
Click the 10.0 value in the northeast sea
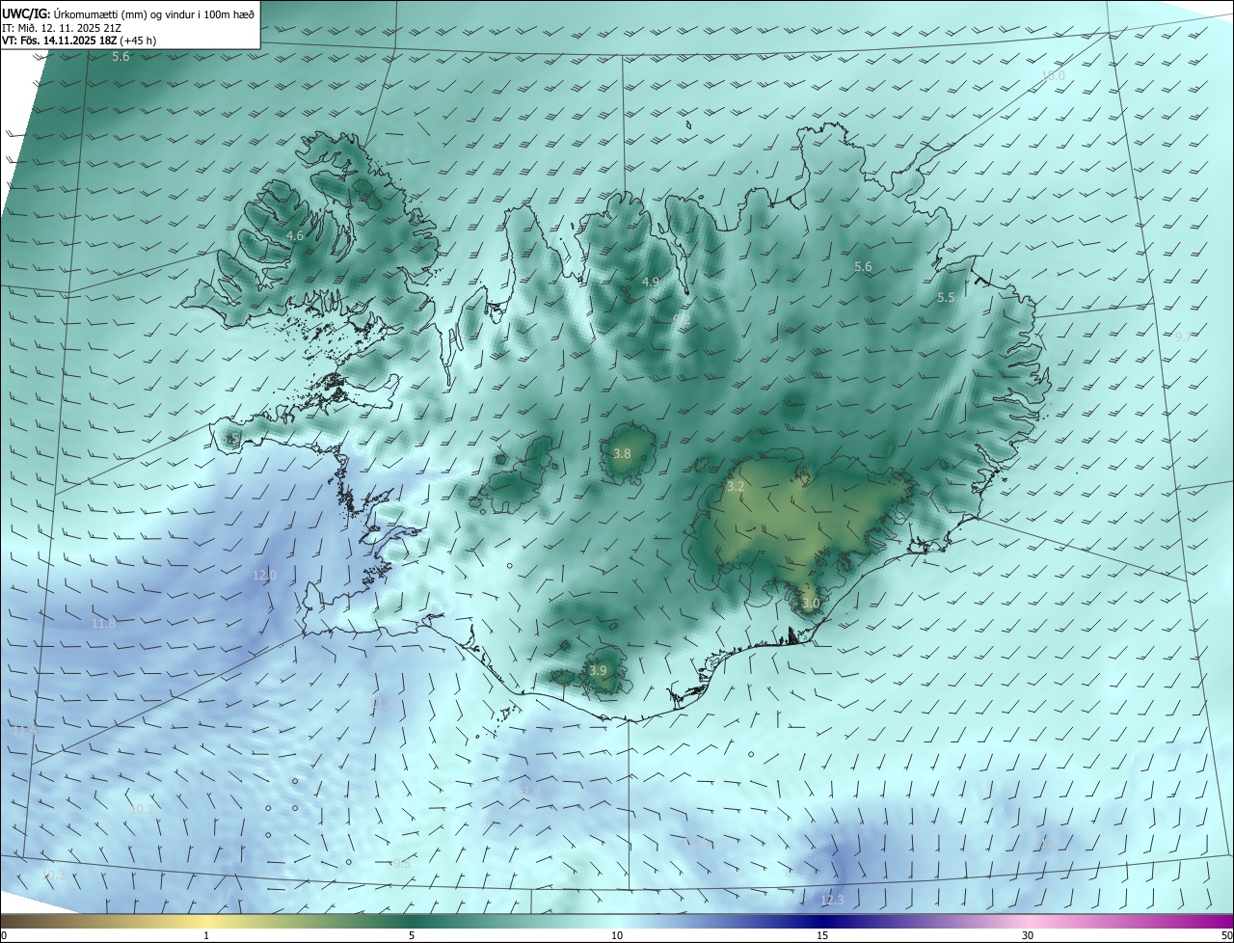click(x=1053, y=75)
